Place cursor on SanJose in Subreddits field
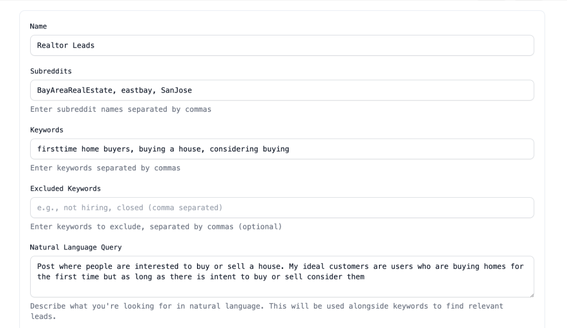 click(x=176, y=90)
